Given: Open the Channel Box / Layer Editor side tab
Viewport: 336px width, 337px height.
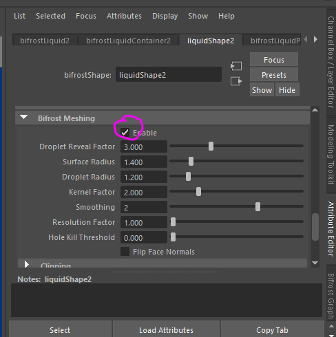Looking at the screenshot, I should tap(330, 62).
